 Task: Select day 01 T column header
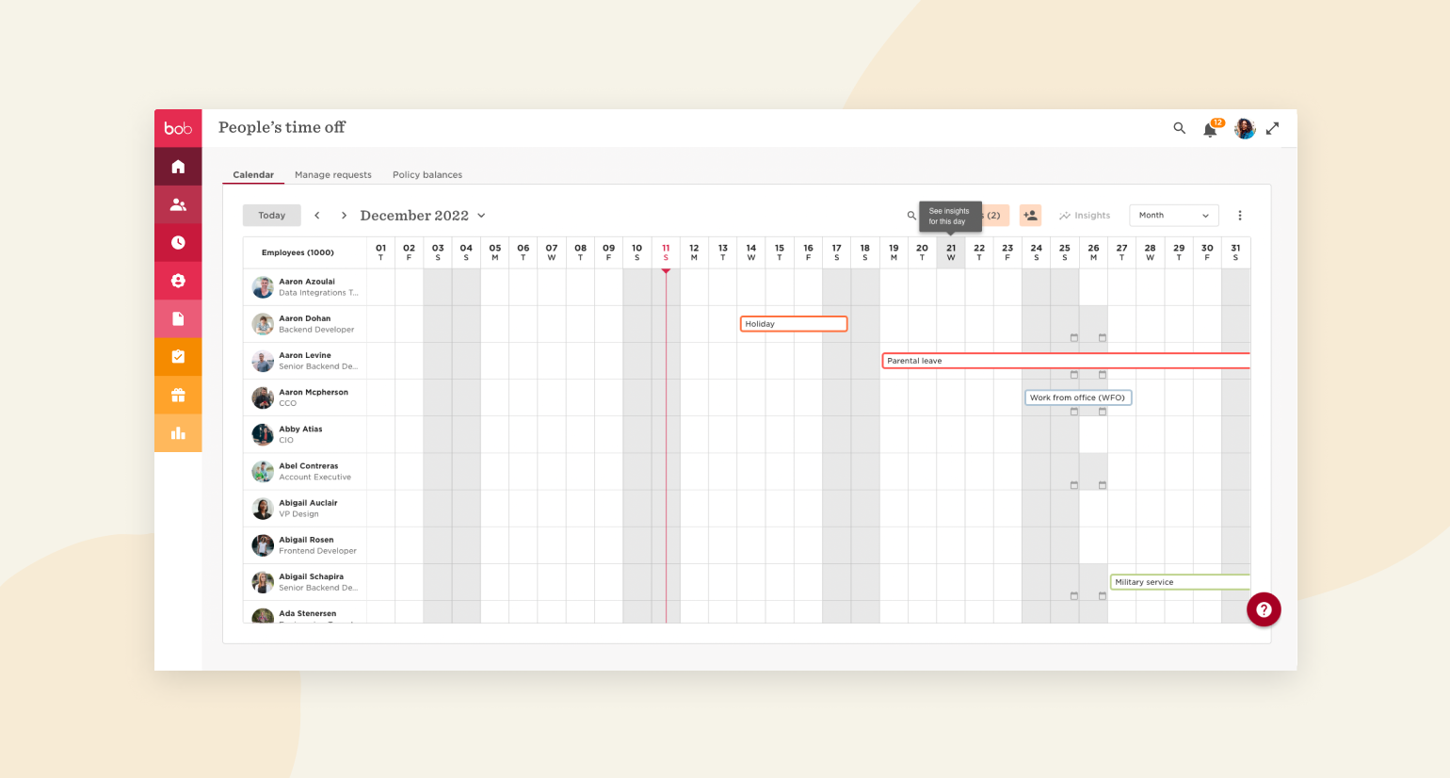coord(380,252)
